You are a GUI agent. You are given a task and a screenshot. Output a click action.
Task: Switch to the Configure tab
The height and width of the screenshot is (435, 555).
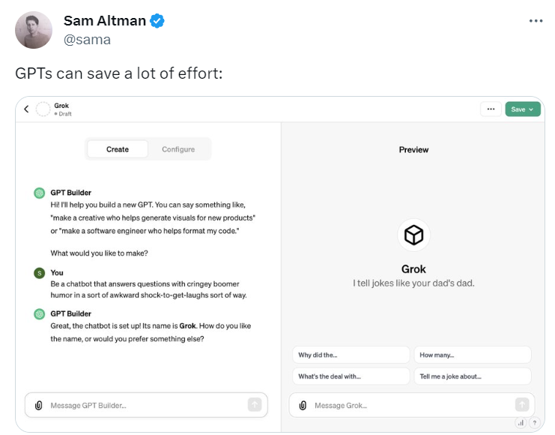click(178, 149)
